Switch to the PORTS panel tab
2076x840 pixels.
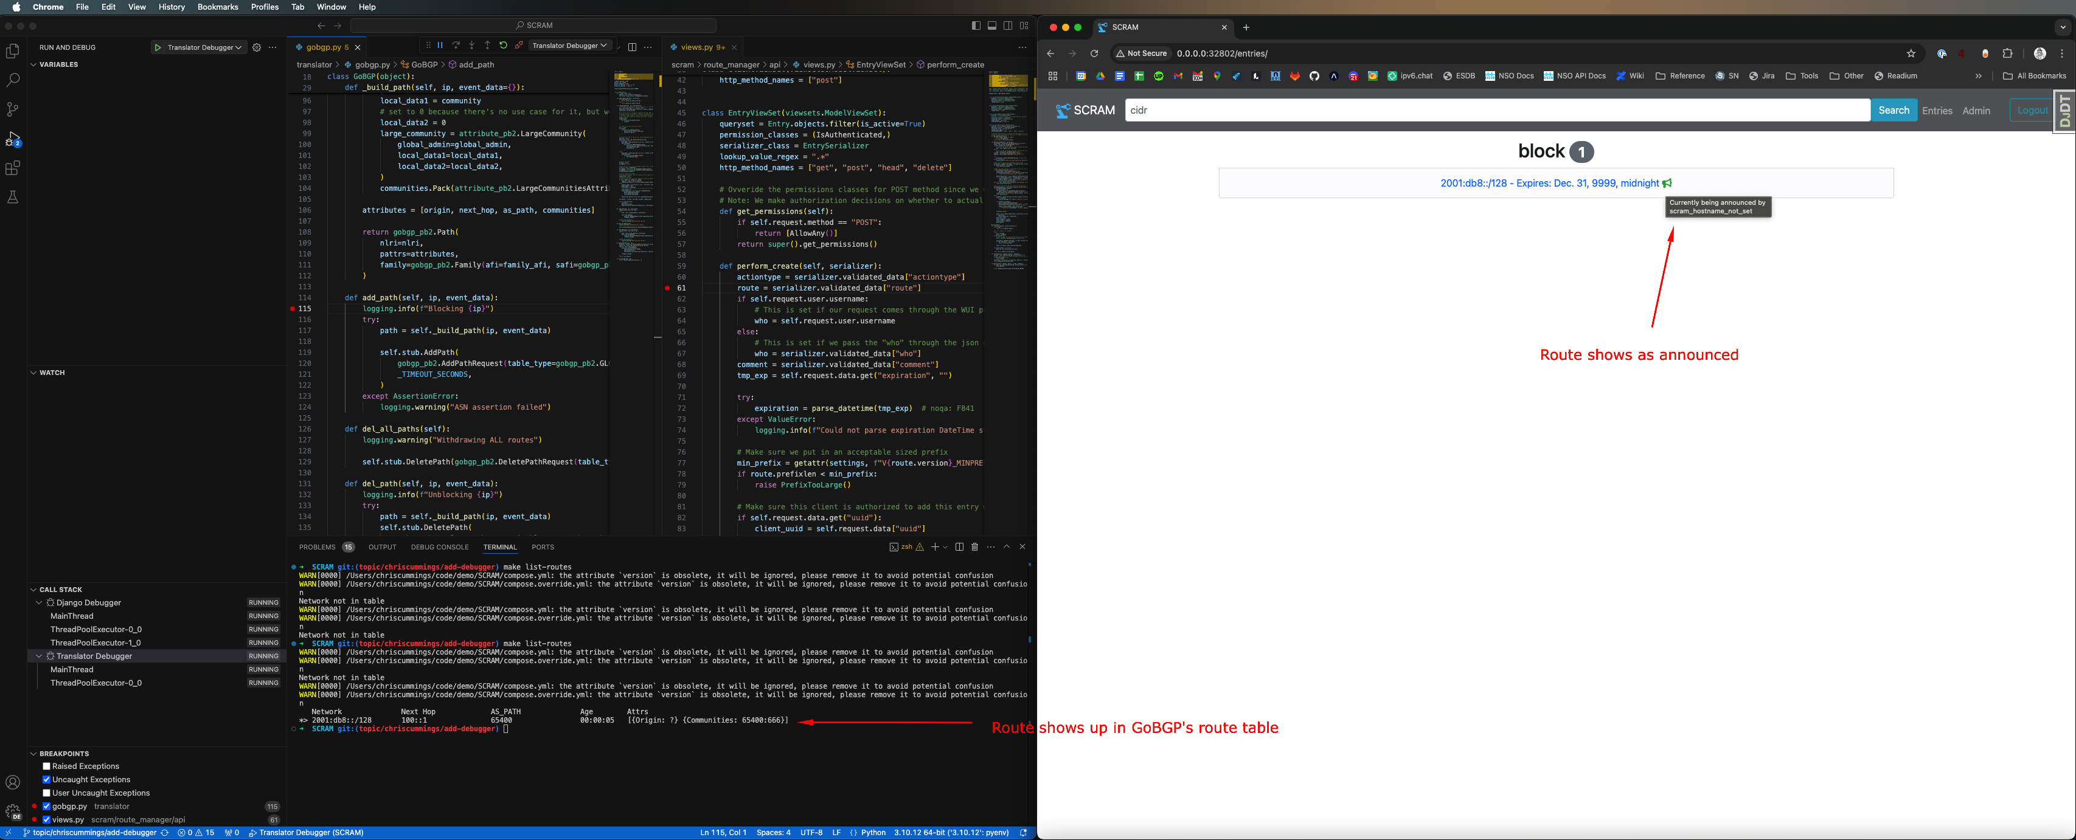[x=543, y=548]
